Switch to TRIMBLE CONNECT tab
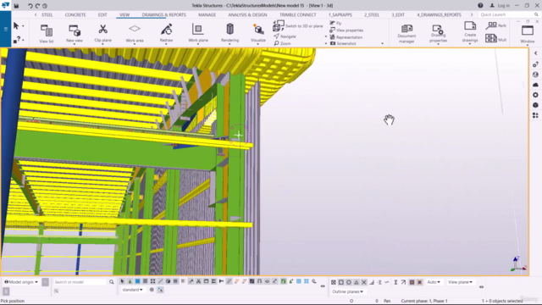This screenshot has width=542, height=305. click(x=297, y=15)
